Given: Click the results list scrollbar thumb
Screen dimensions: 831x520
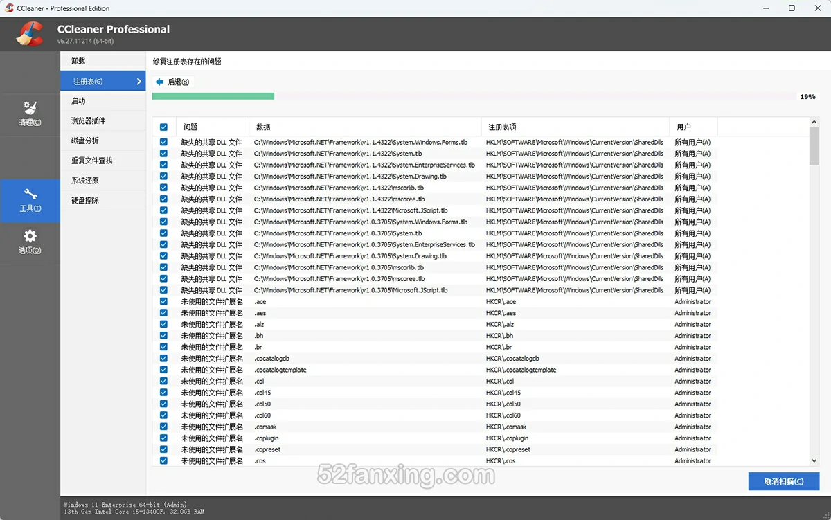Looking at the screenshot, I should click(x=814, y=146).
